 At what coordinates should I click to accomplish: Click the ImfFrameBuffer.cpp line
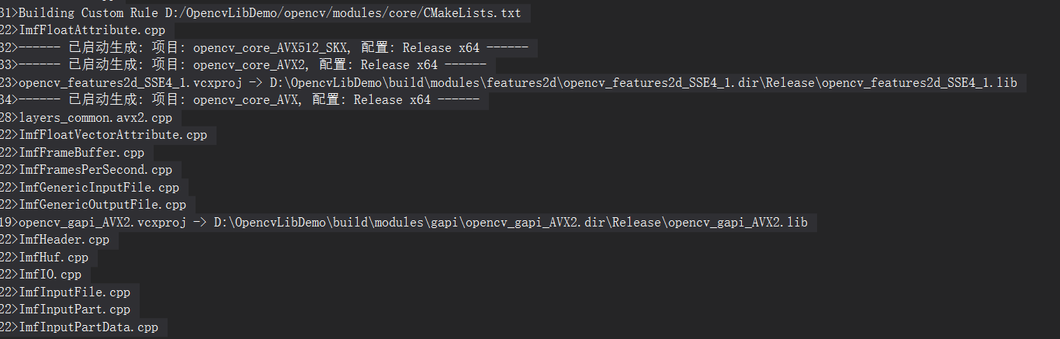(x=74, y=153)
